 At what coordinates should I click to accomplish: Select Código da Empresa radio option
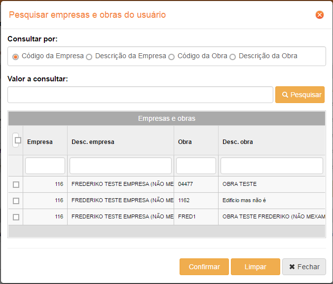[16, 57]
